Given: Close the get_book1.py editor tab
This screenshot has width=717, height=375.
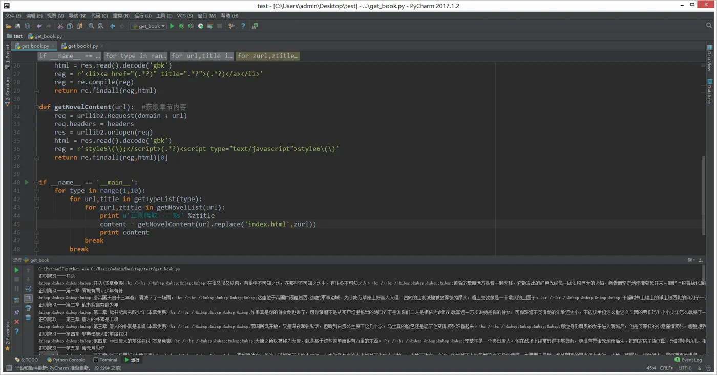Looking at the screenshot, I should point(101,46).
